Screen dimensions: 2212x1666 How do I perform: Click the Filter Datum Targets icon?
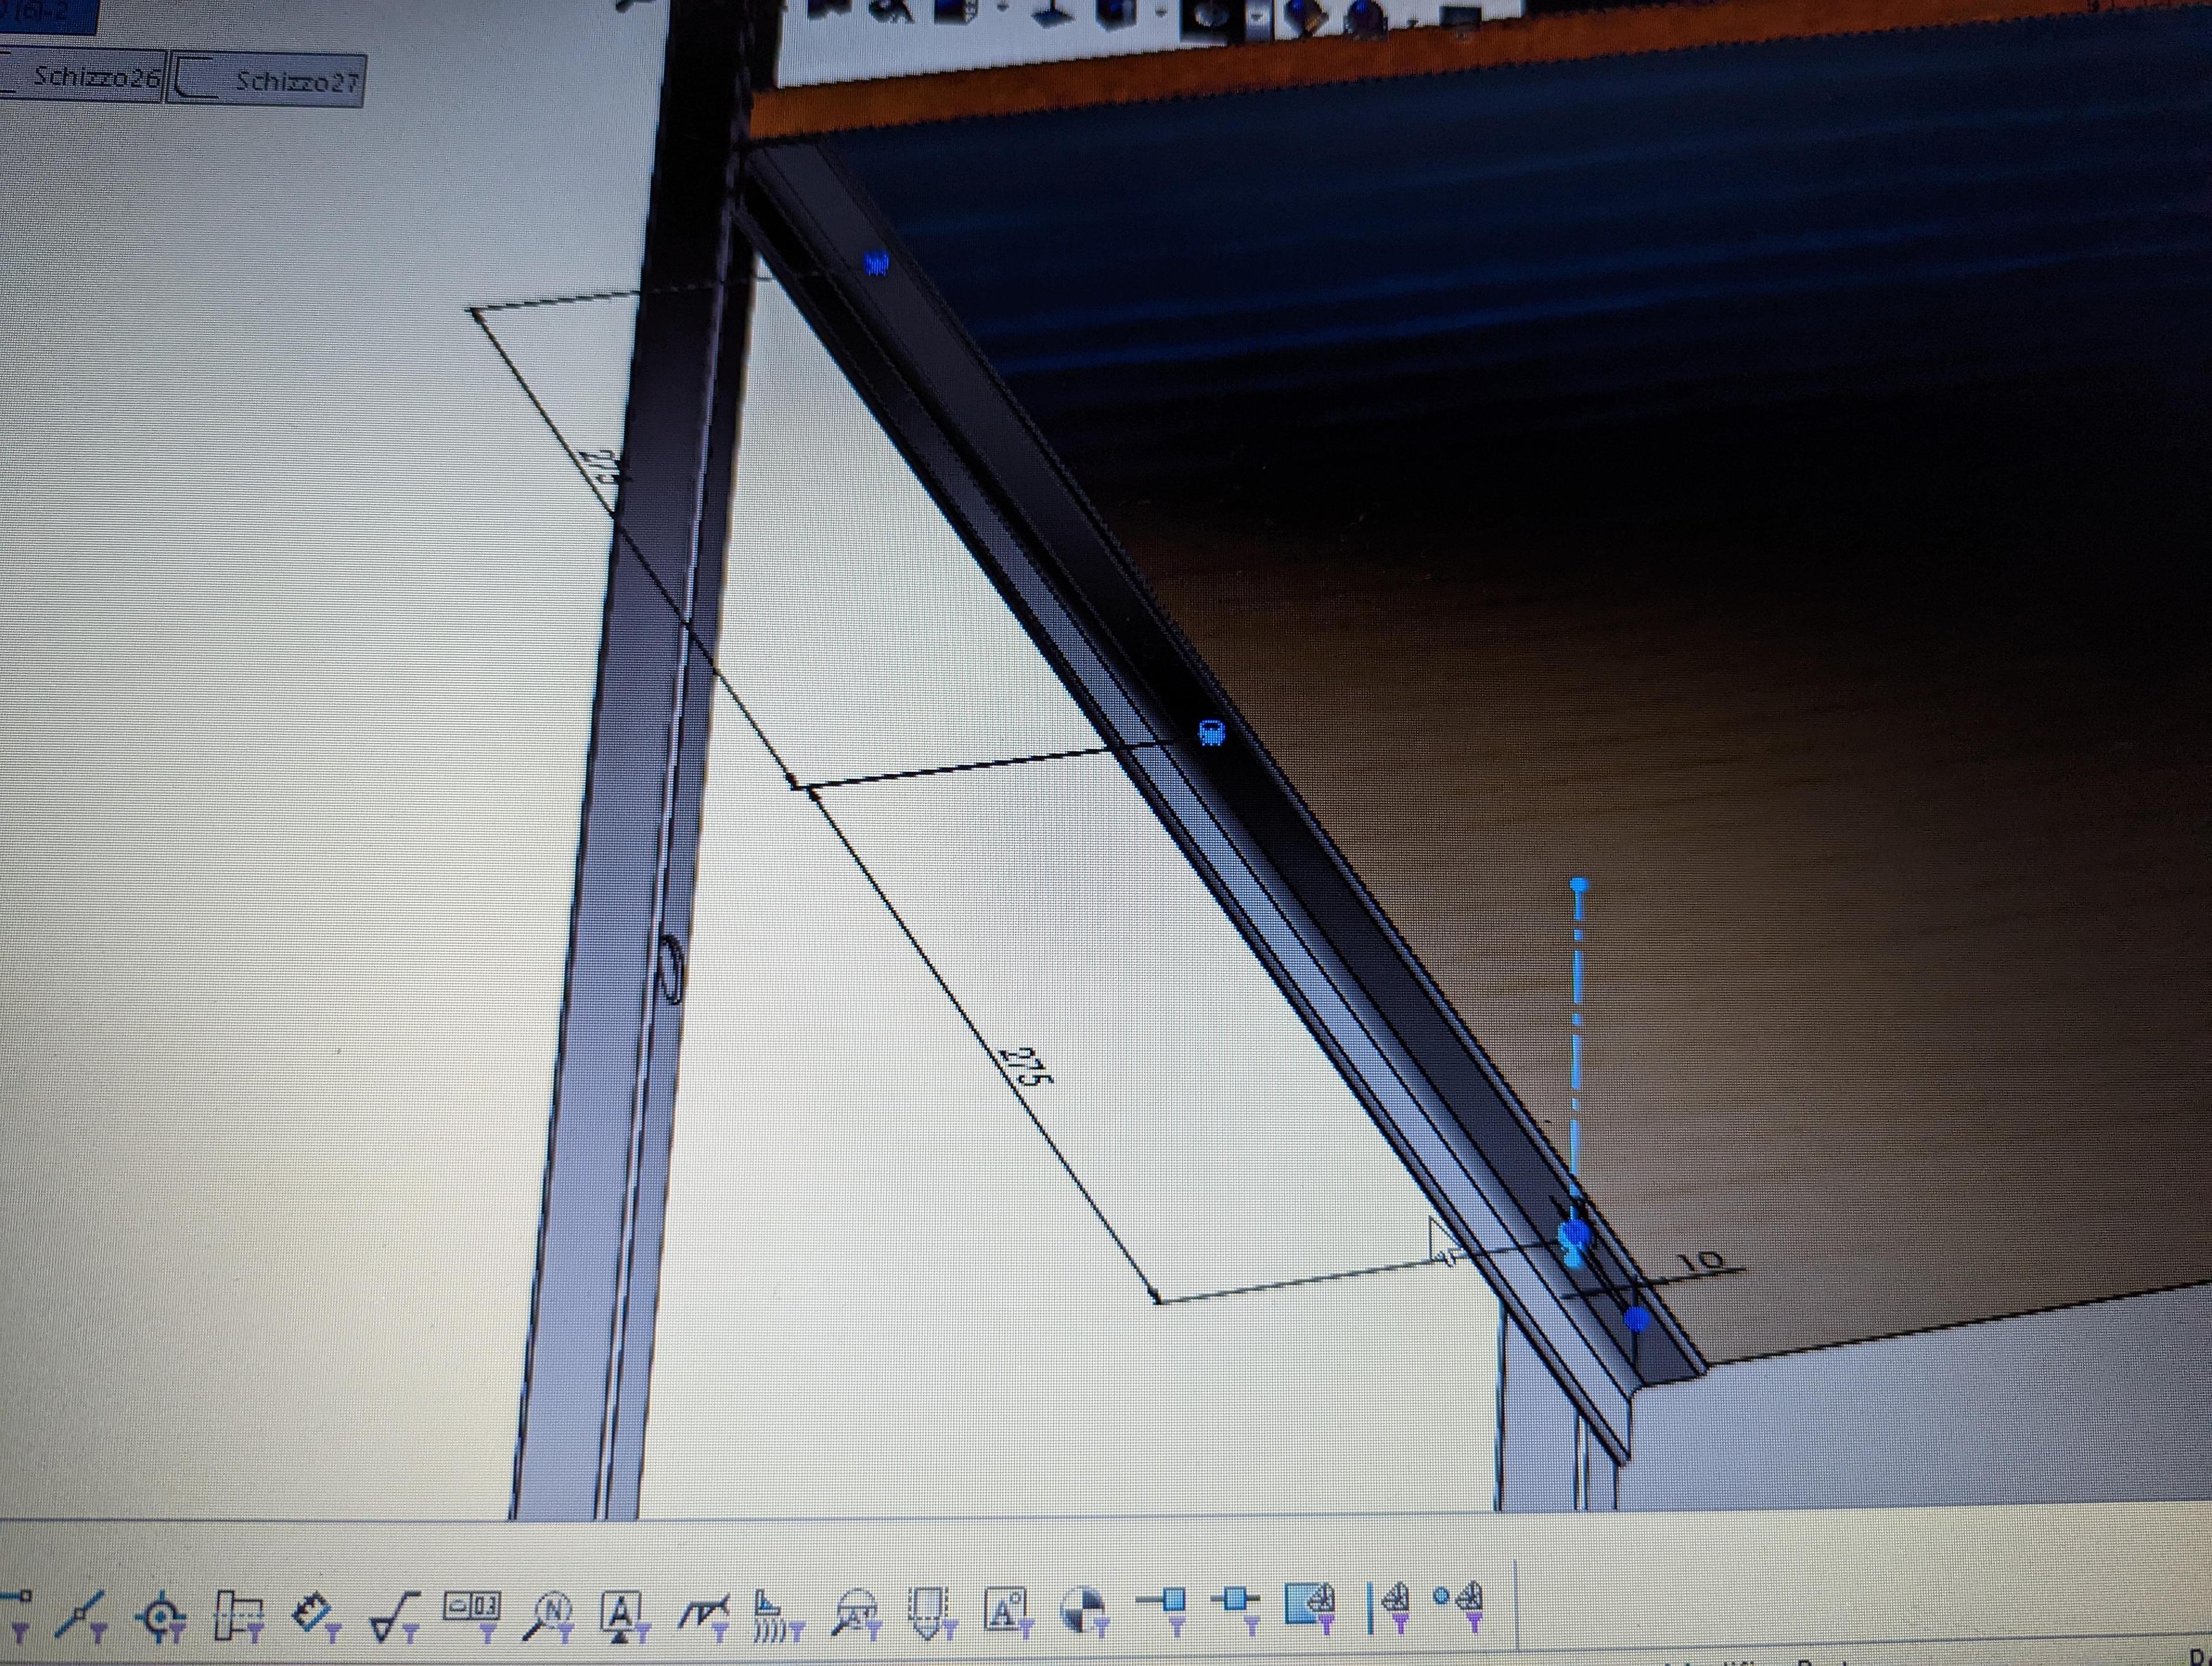[x=856, y=1615]
